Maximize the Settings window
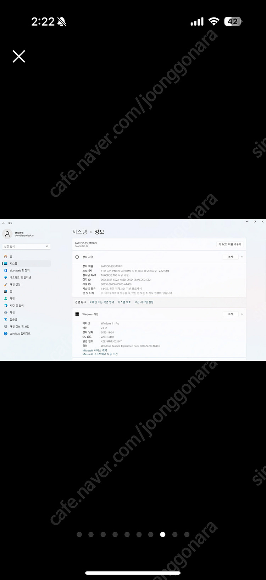 pyautogui.click(x=255, y=221)
